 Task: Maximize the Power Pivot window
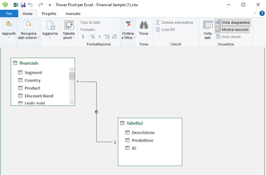[x=243, y=4]
